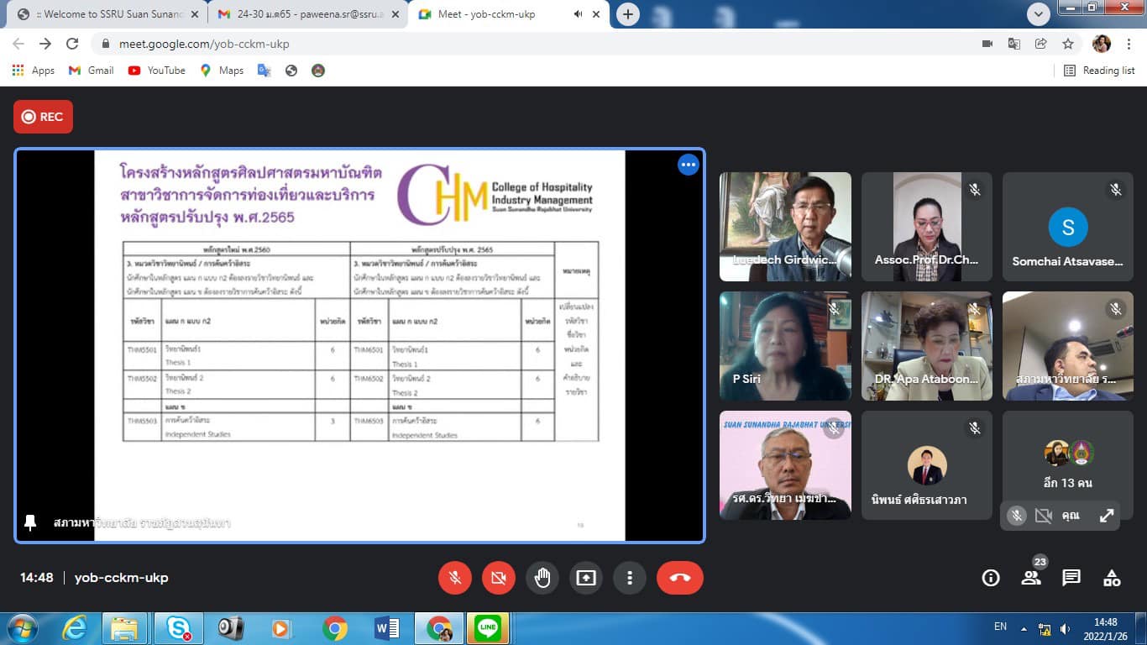This screenshot has width=1147, height=645.
Task: Switch to the Gmail inbox tab
Action: coord(306,14)
